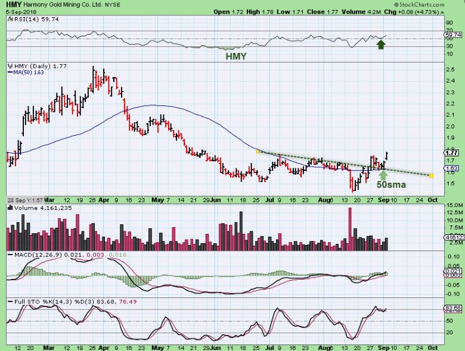Image resolution: width=465 pixels, height=351 pixels.
Task: Click the 0.10 MACD axis label
Action: point(454,256)
